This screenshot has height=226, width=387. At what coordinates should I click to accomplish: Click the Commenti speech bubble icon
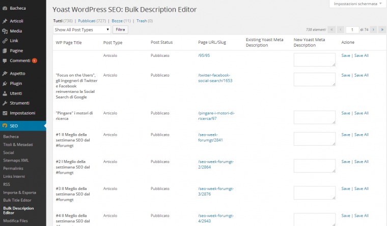pyautogui.click(x=5, y=60)
